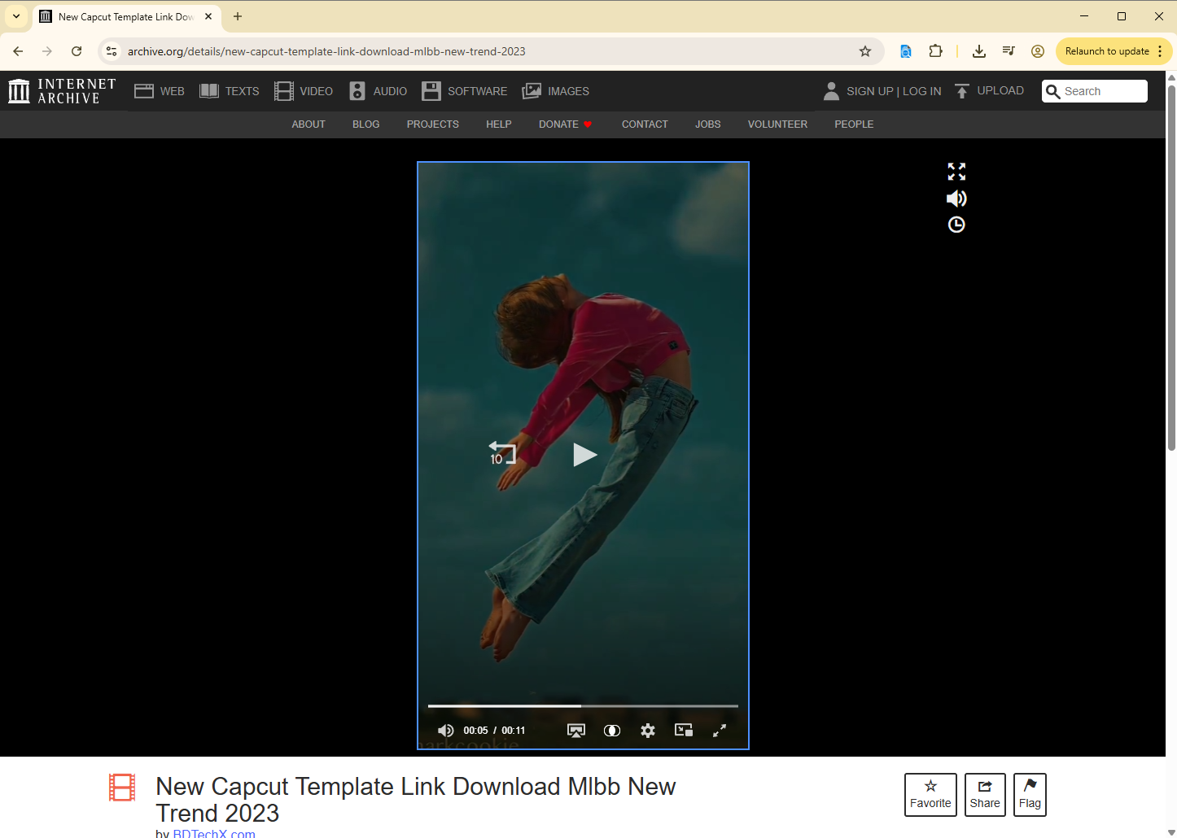Toggle video contrast/captions circle icon

[x=612, y=731]
